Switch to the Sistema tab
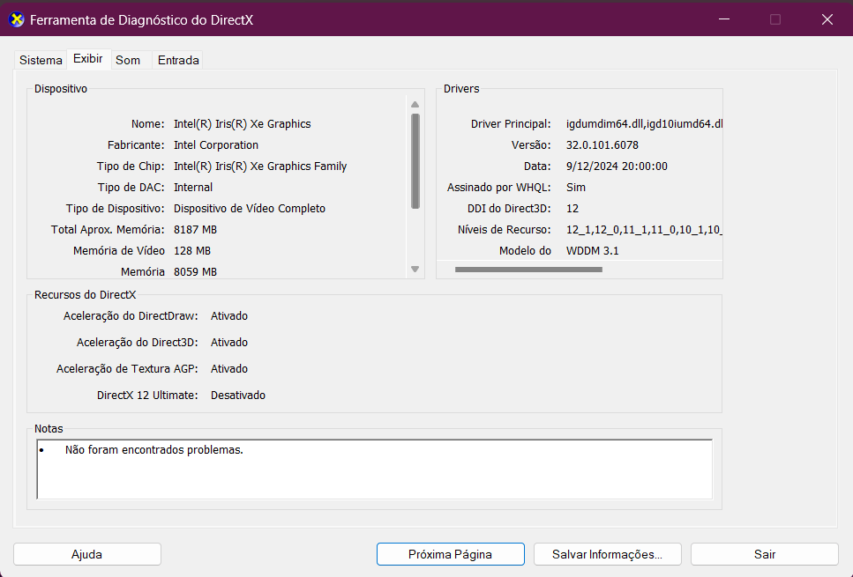853x577 pixels. click(x=41, y=60)
